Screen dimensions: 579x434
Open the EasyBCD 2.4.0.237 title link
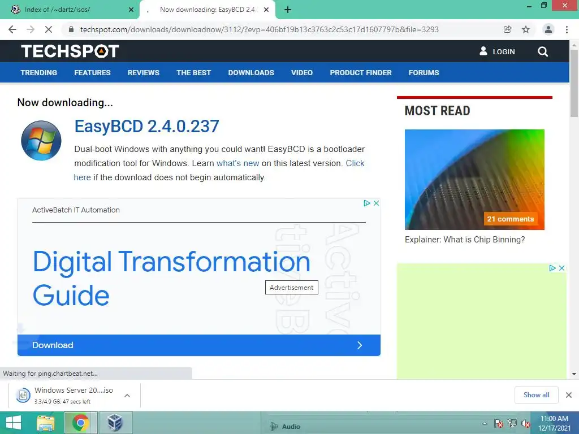(146, 126)
